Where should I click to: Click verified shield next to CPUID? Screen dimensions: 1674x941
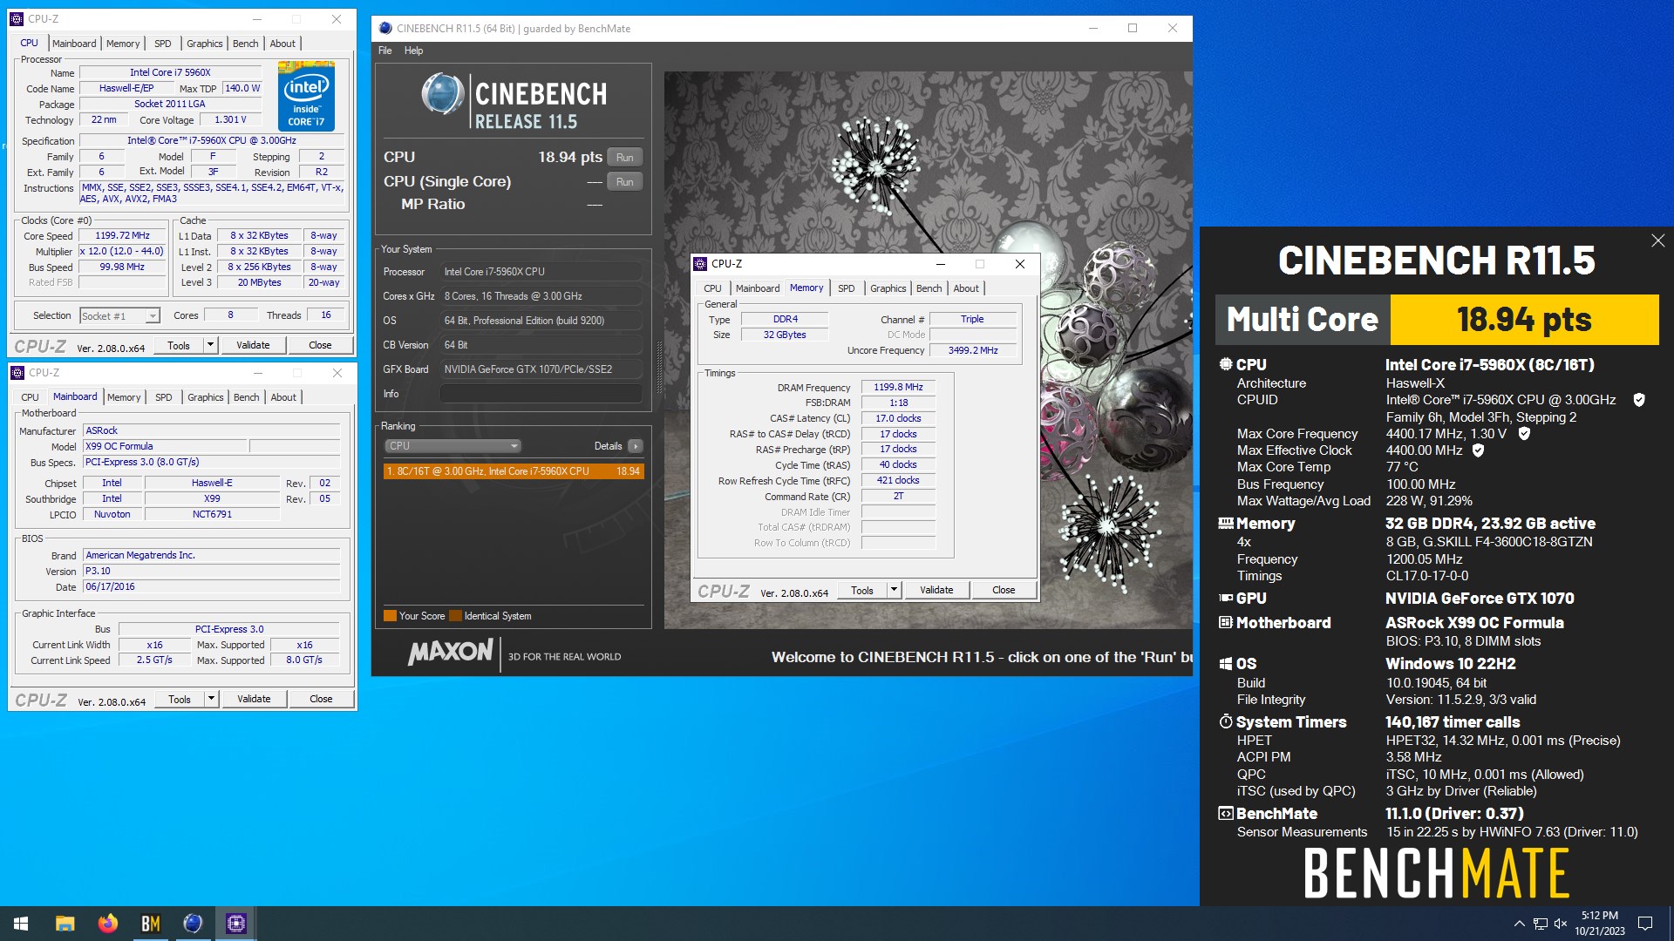[1639, 400]
